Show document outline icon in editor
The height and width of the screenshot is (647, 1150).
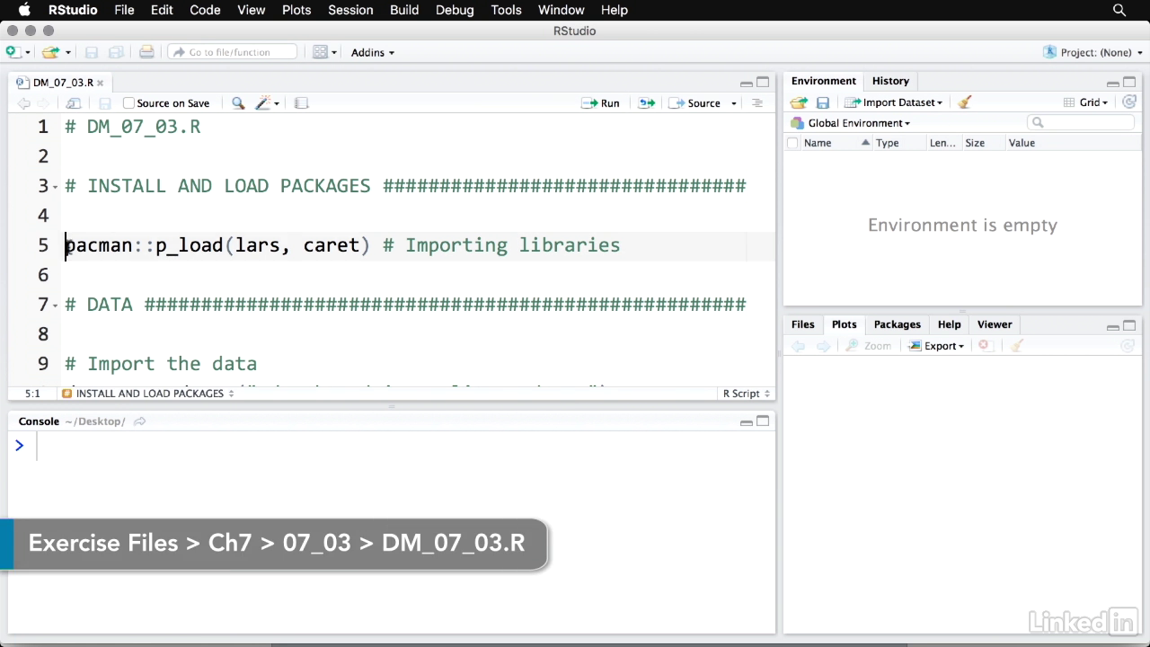[x=756, y=103]
